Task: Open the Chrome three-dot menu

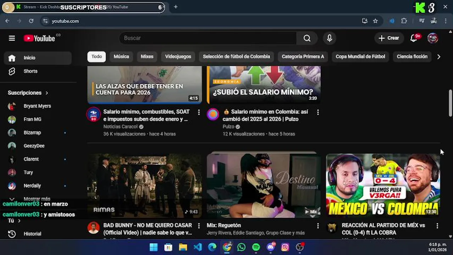Action: 446,21
